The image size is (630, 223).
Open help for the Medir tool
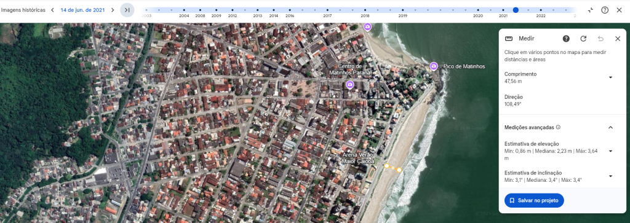tap(566, 39)
